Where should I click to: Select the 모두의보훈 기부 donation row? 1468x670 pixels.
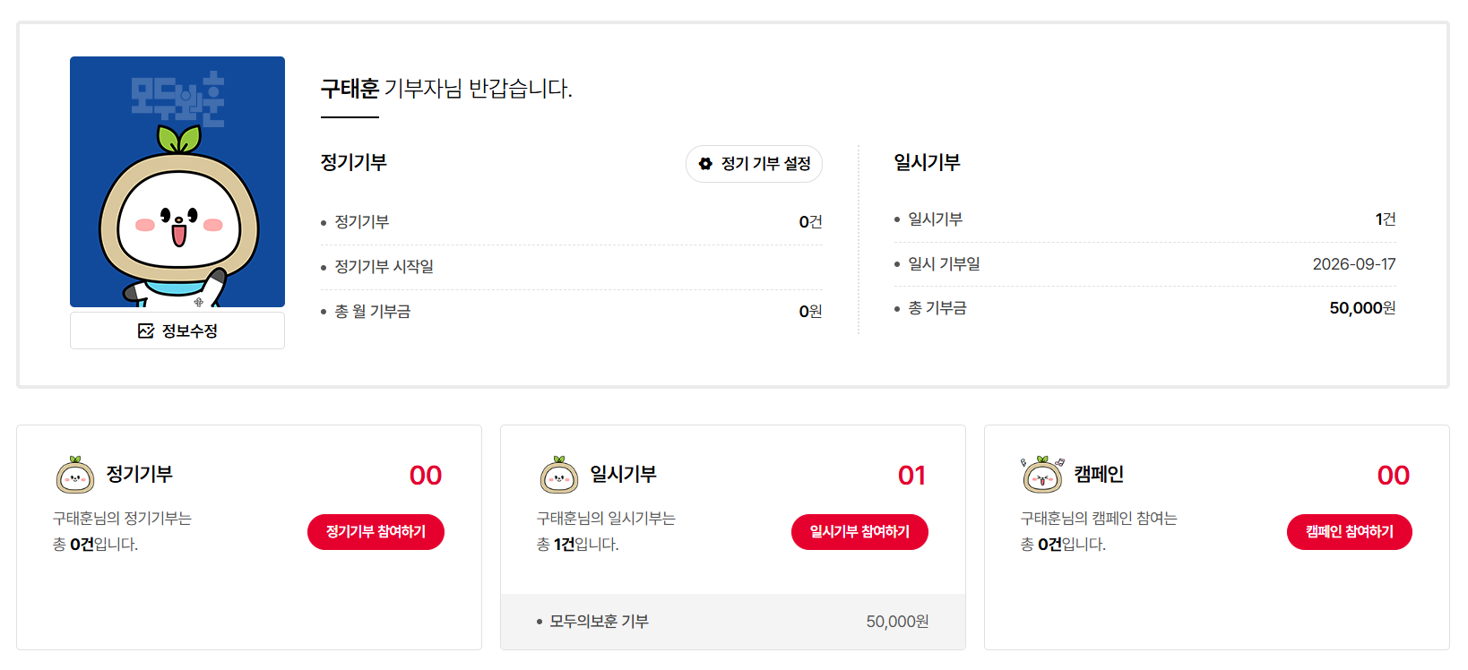point(733,622)
